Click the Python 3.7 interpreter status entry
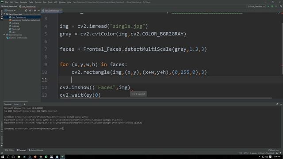The image size is (283, 159). tap(266, 153)
